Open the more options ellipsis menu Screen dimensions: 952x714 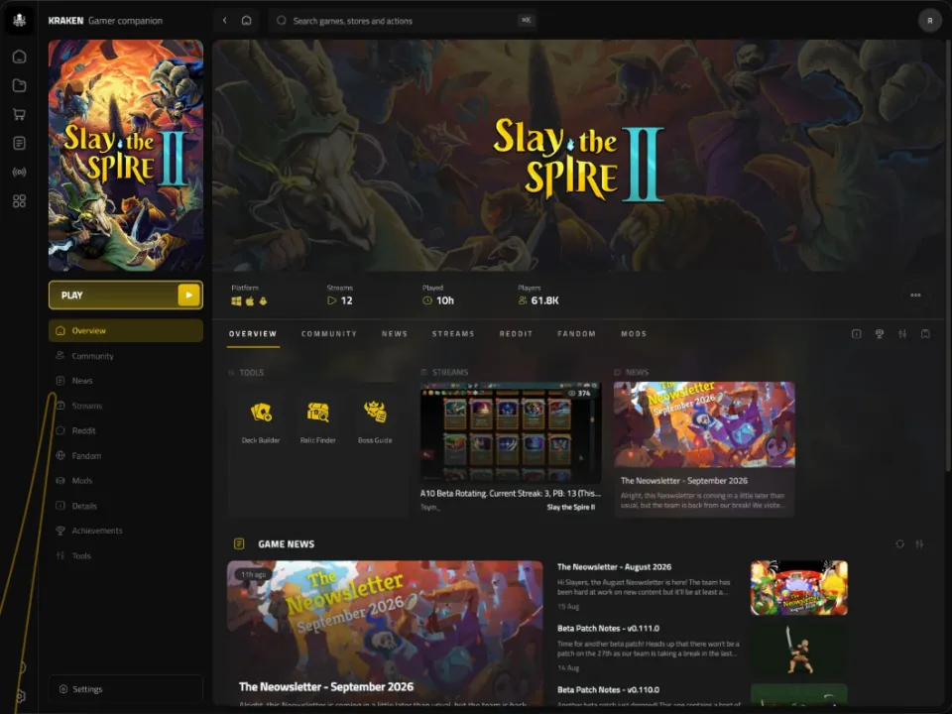coord(915,296)
